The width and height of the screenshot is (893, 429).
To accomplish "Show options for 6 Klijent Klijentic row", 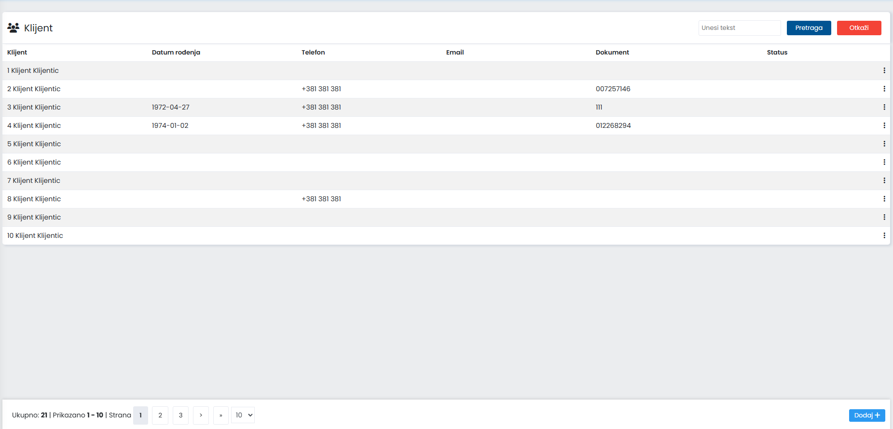I will pyautogui.click(x=884, y=162).
